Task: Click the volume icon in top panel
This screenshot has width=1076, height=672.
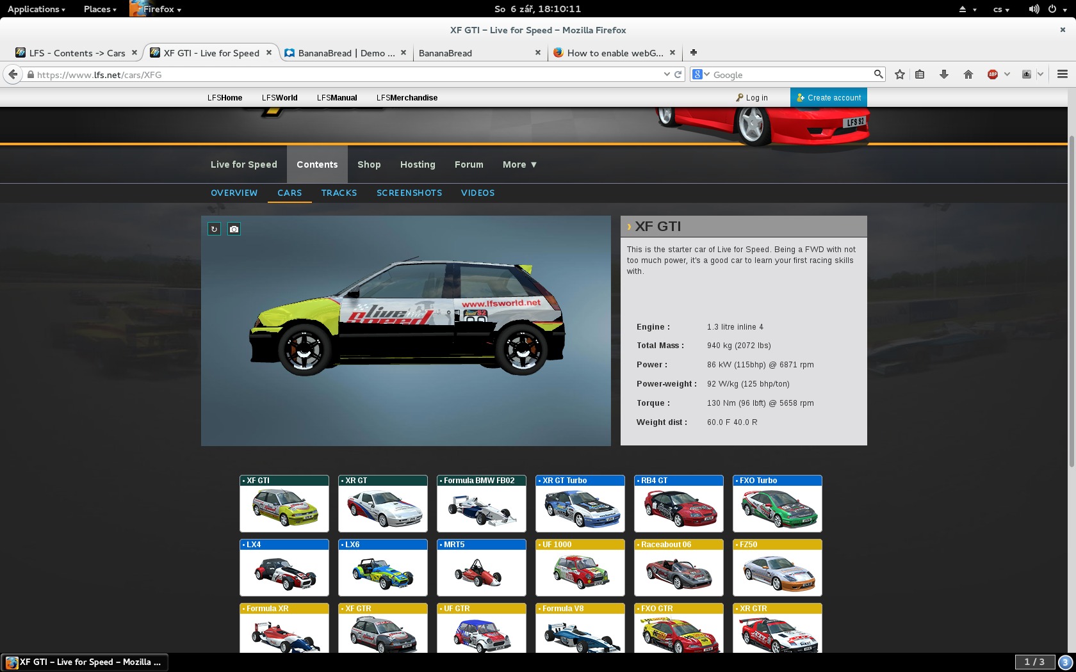Action: tap(1034, 9)
